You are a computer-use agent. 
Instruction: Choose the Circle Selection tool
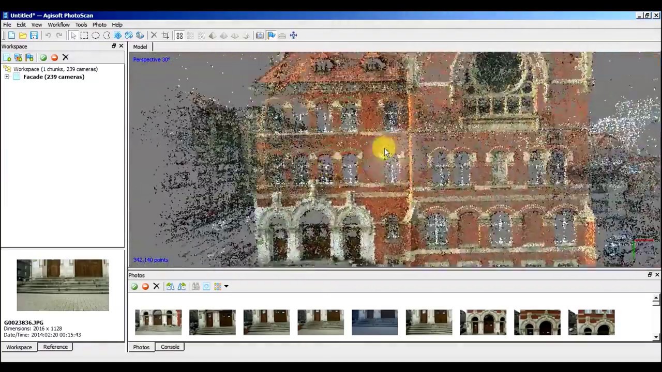tap(96, 35)
